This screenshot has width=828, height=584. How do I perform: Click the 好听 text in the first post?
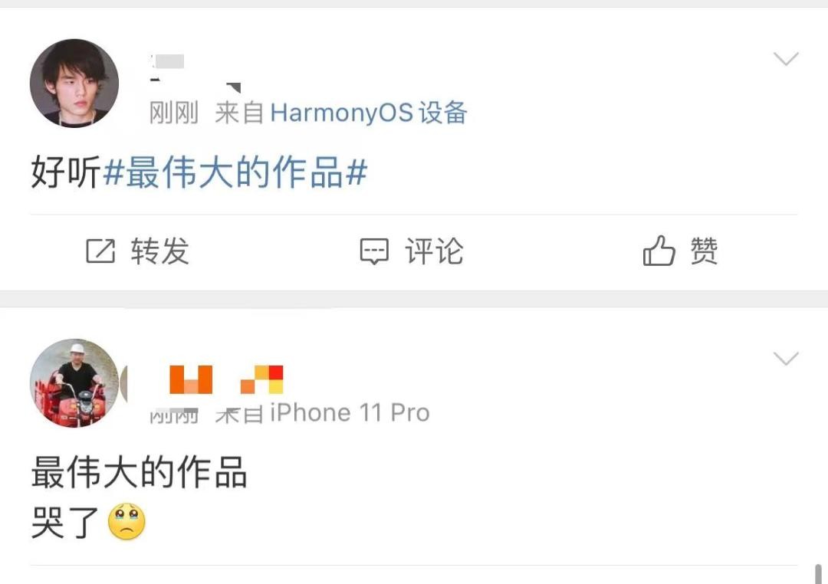tap(65, 172)
